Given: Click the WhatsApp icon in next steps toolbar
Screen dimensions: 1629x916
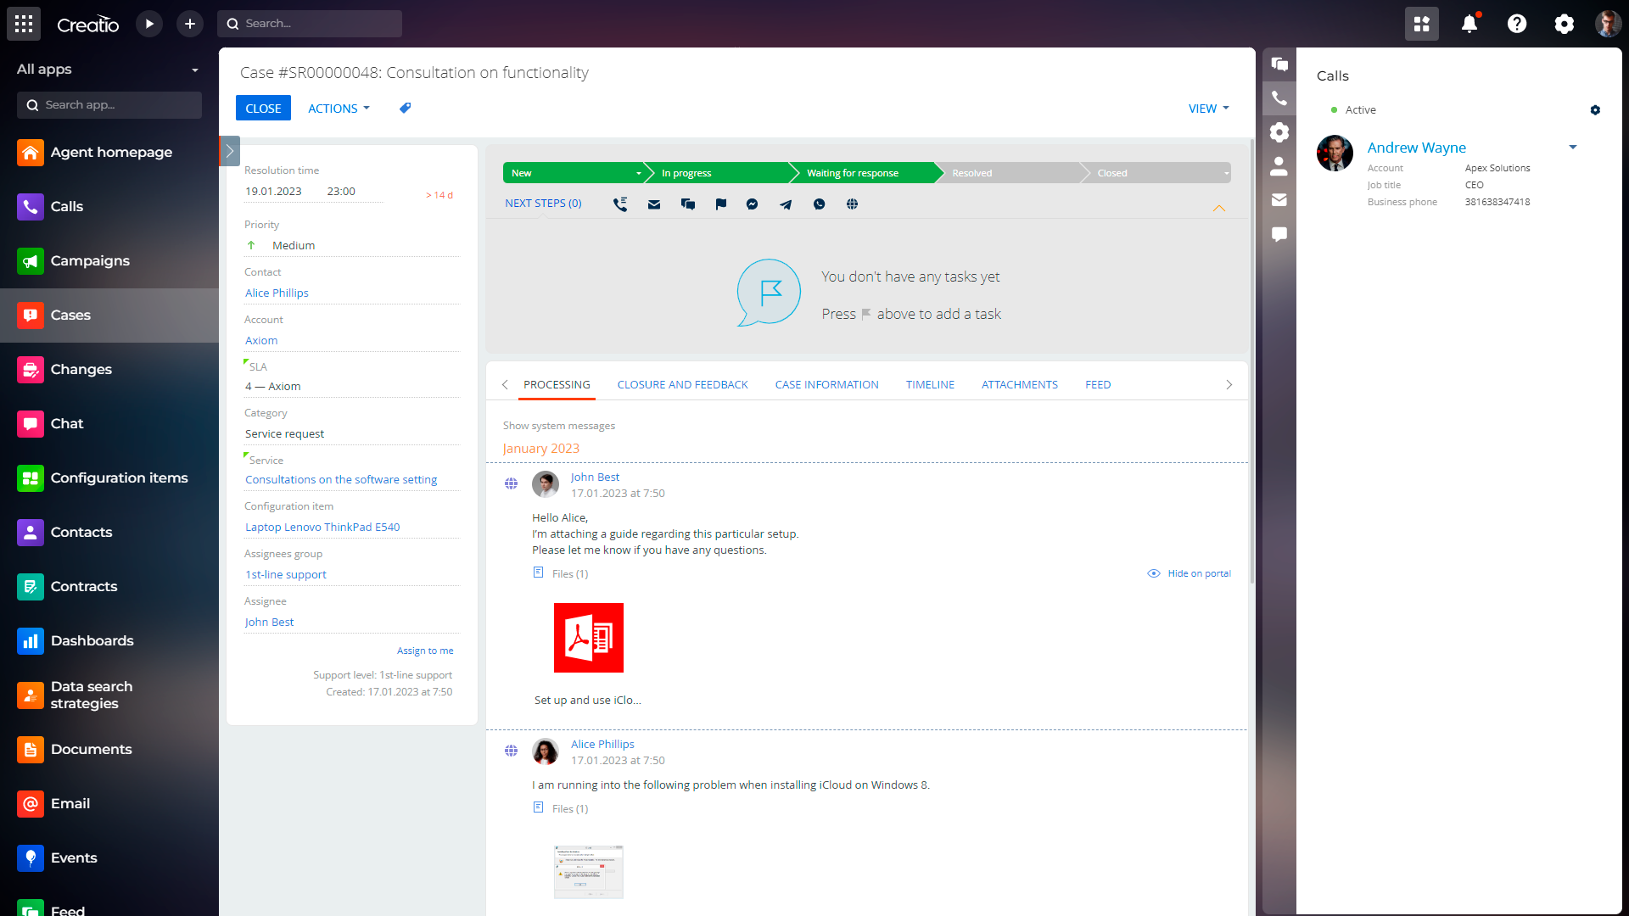Looking at the screenshot, I should tap(819, 204).
